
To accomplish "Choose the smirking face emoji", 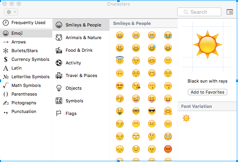I will pyautogui.click(x=120, y=124).
